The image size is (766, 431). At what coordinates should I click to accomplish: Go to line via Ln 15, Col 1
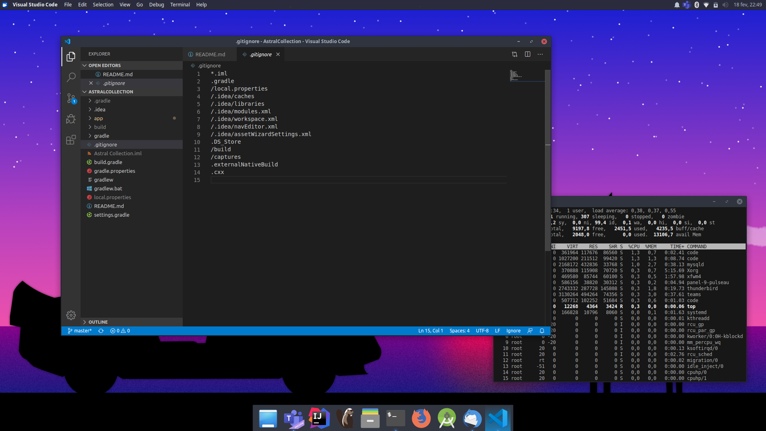[x=430, y=331]
